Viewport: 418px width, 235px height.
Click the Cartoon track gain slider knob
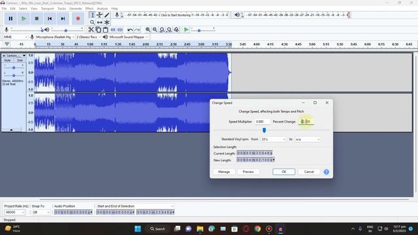click(x=14, y=68)
